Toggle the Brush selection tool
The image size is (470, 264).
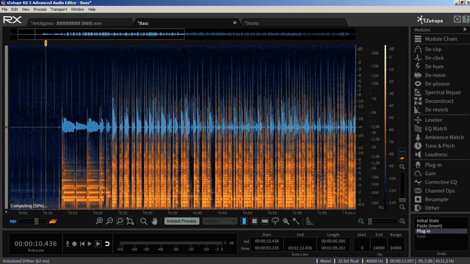pos(286,221)
